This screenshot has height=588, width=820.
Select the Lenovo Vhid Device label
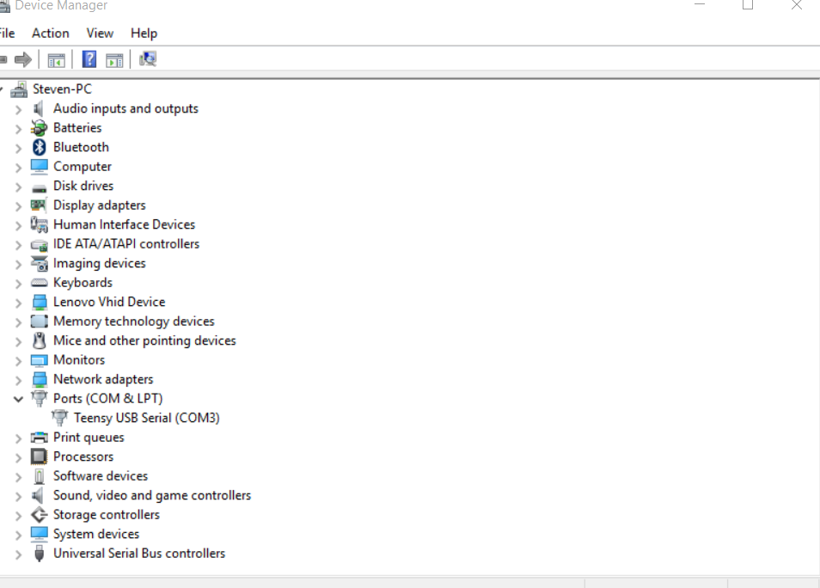pos(109,302)
